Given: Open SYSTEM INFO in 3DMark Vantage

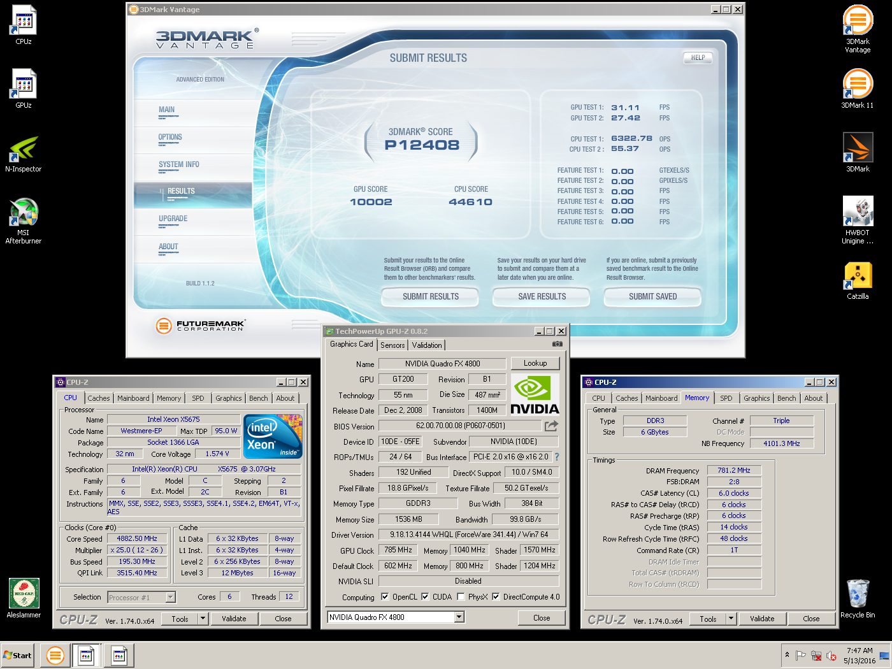Looking at the screenshot, I should click(x=179, y=164).
